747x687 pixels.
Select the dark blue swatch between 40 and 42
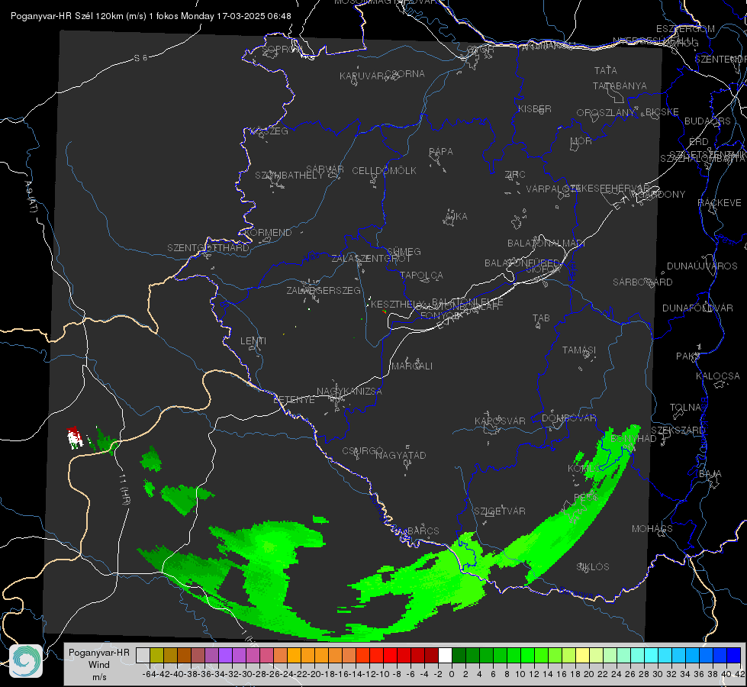(734, 655)
